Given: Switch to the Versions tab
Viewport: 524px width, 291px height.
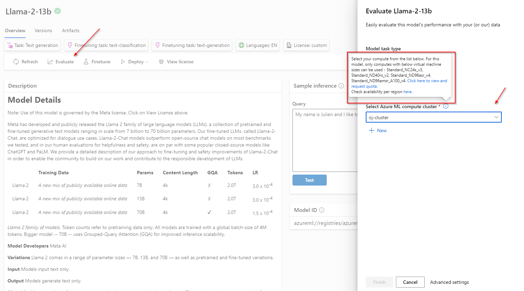Looking at the screenshot, I should tap(43, 30).
